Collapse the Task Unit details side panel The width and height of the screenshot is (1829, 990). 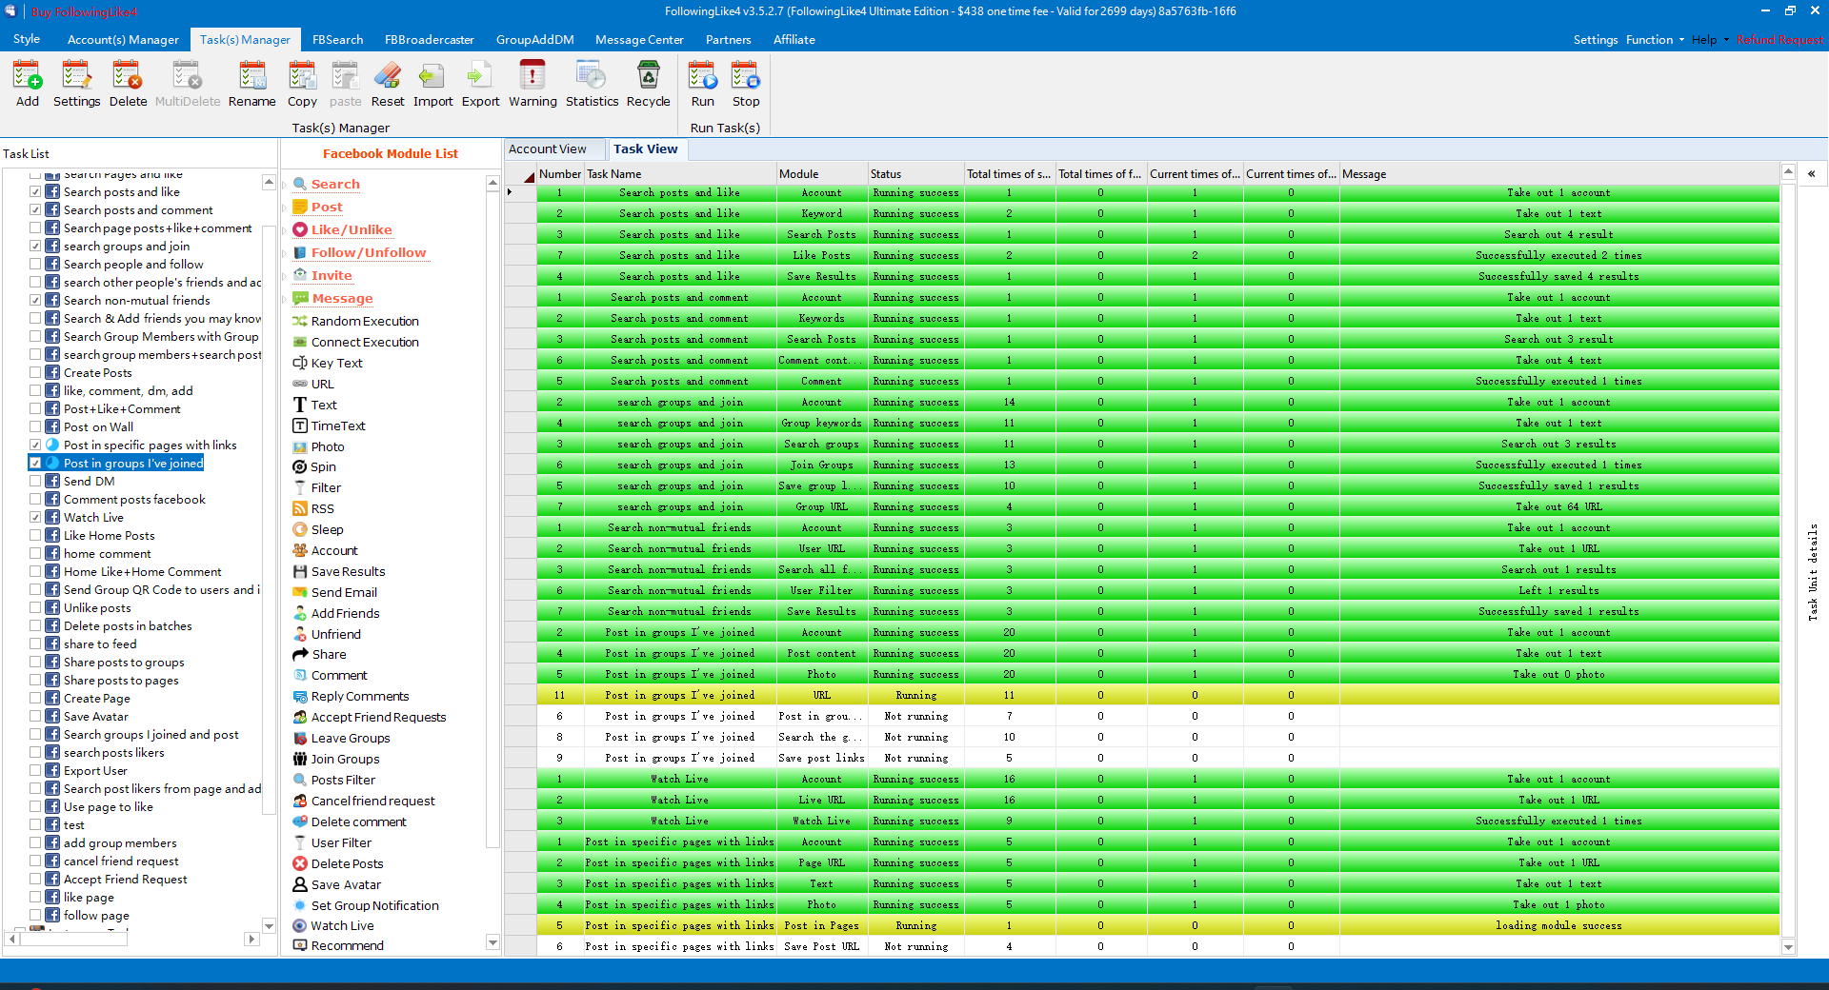point(1811,173)
